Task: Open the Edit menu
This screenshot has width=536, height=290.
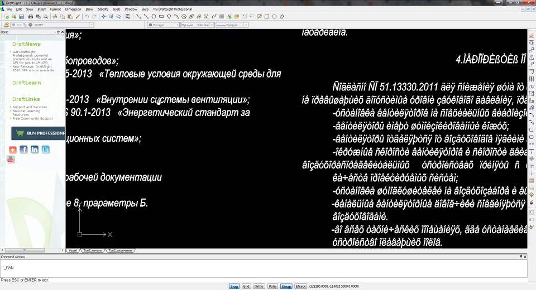Action: (x=19, y=9)
